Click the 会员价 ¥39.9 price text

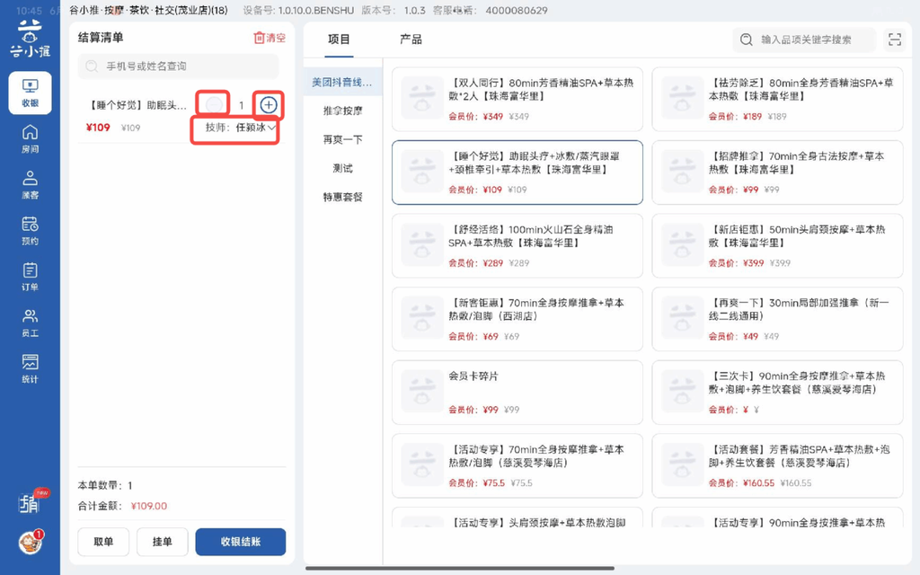click(x=737, y=263)
